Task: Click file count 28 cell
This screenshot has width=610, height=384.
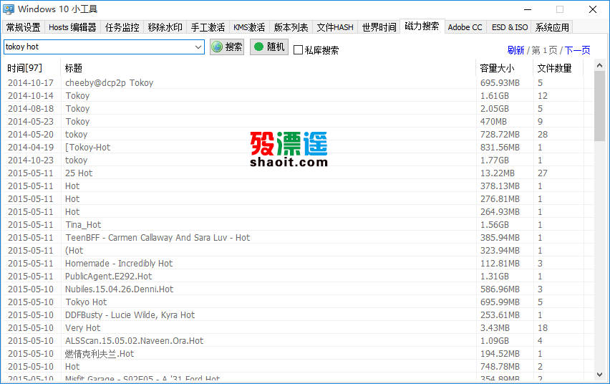Action: (543, 134)
